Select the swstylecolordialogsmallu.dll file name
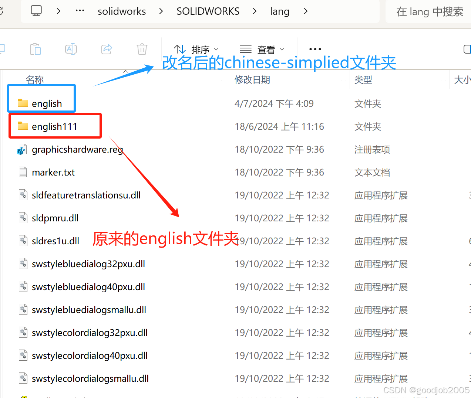This screenshot has width=471, height=398. [90, 379]
